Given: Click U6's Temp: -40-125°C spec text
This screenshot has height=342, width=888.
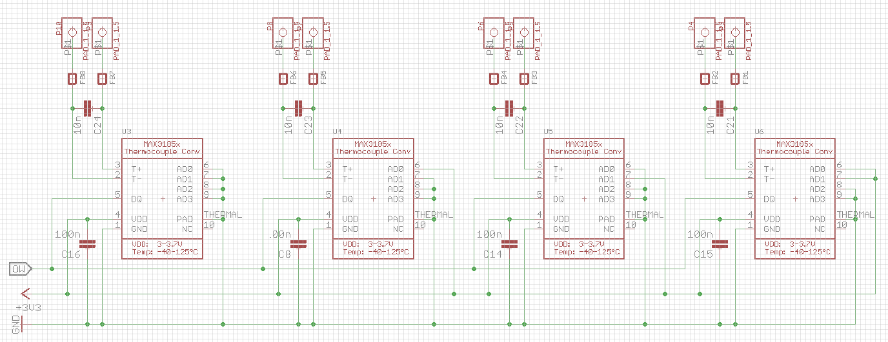Looking at the screenshot, I should click(x=796, y=252).
